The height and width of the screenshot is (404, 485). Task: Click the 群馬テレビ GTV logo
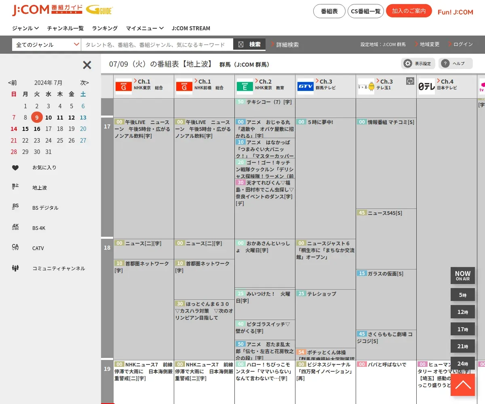tap(306, 86)
